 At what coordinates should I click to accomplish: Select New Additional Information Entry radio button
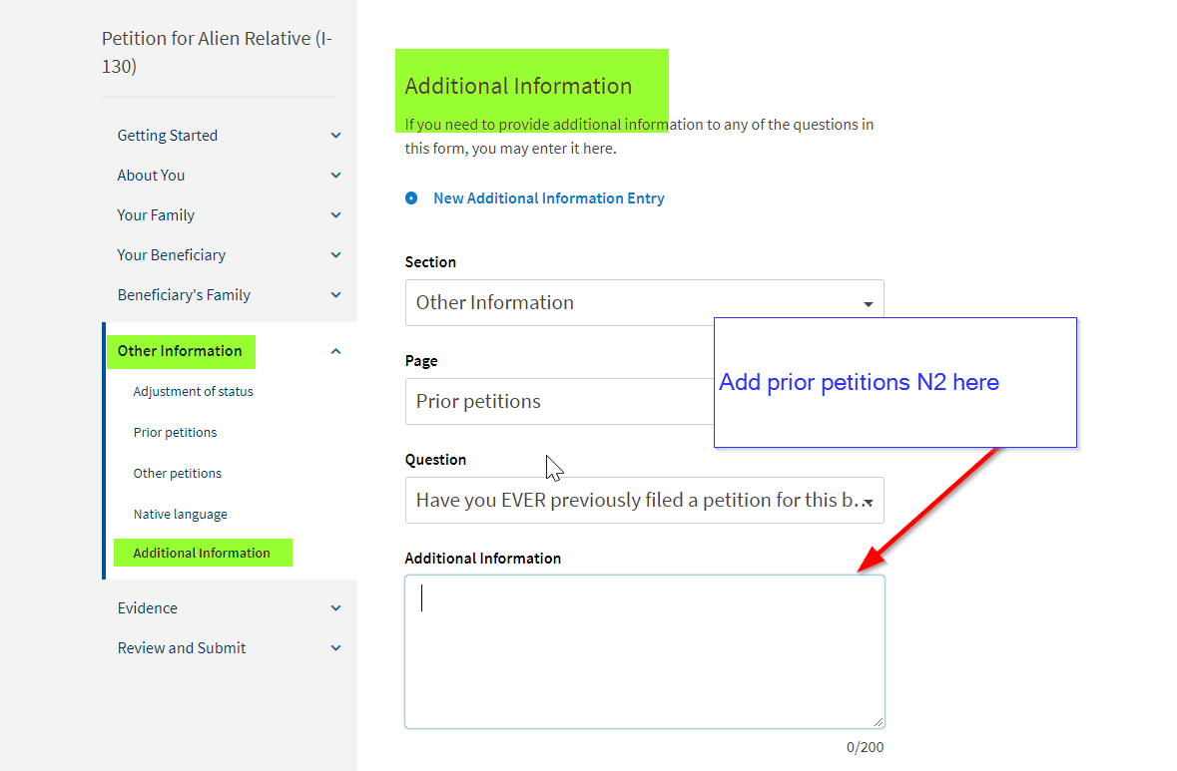[x=411, y=198]
